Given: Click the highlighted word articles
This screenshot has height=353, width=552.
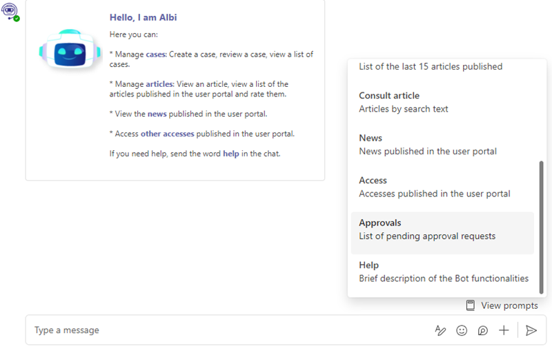Looking at the screenshot, I should click(x=159, y=84).
